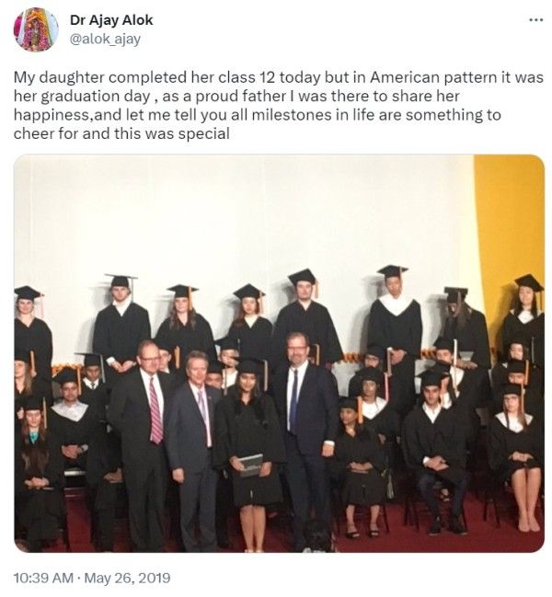
Task: Click the seated graduate at the photo's right edge
Action: point(517,457)
